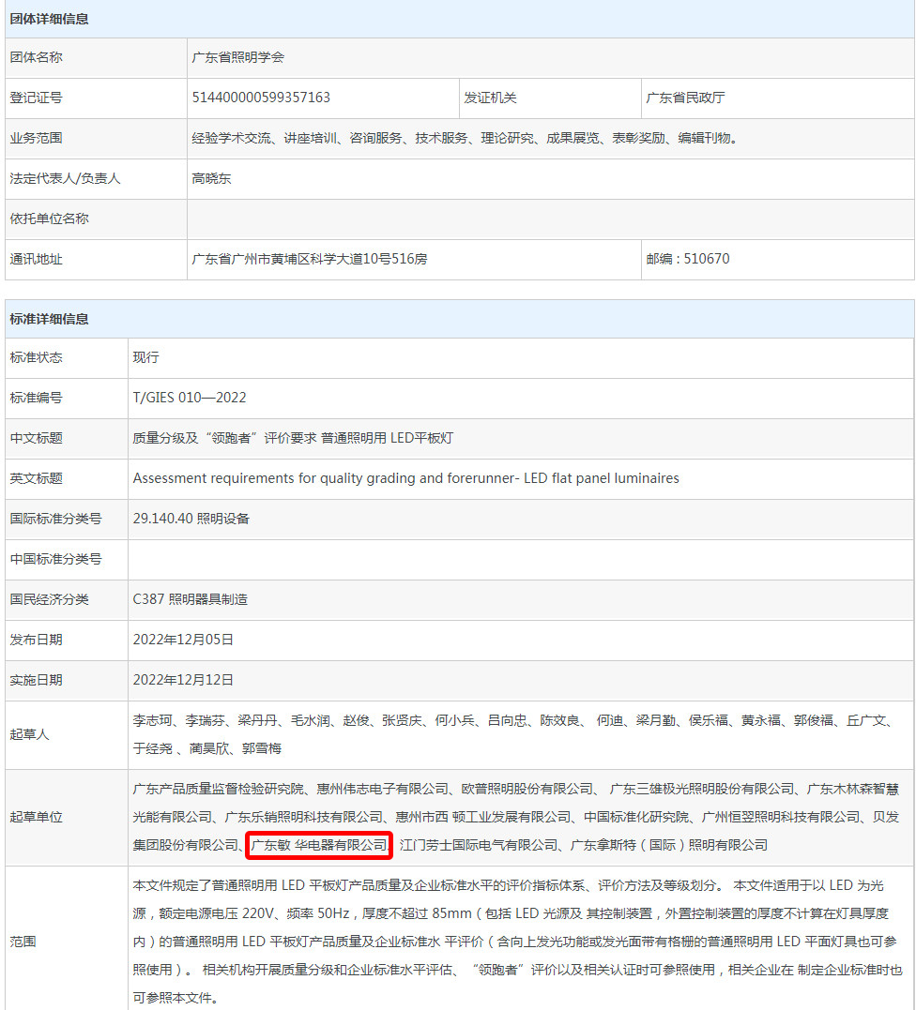Select standard number T/GIES 010—2022
Viewport: 916px width, 1010px height.
pyautogui.click(x=190, y=398)
